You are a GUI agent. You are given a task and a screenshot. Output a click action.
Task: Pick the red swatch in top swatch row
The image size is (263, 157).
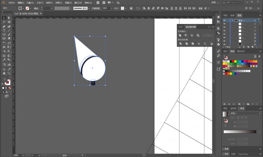point(233,62)
